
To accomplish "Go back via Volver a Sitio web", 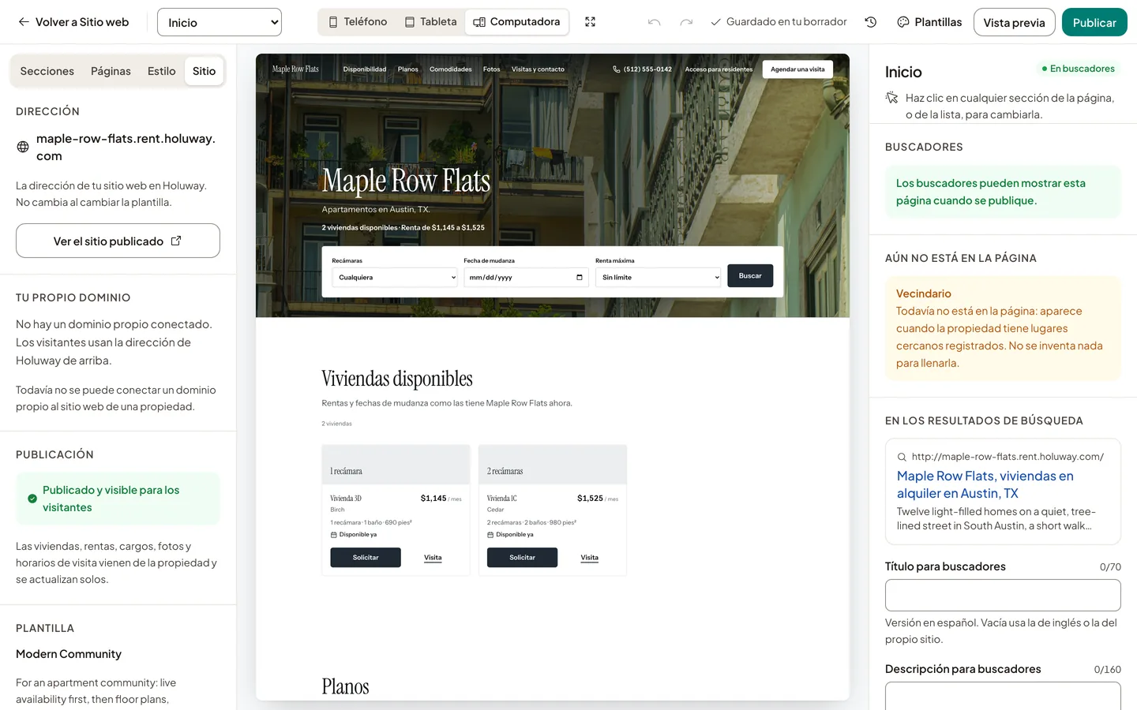I will [x=73, y=22].
